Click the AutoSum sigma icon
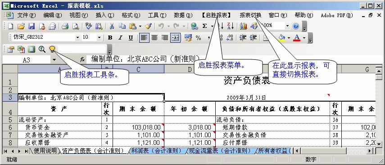The image size is (385, 165). pyautogui.click(x=205, y=26)
